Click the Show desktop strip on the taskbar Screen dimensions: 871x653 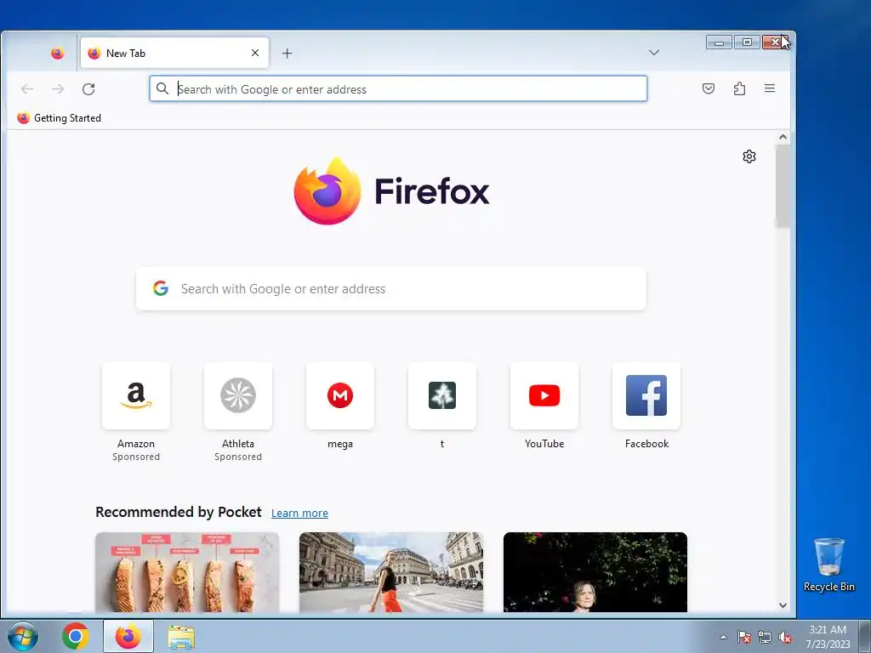click(865, 636)
